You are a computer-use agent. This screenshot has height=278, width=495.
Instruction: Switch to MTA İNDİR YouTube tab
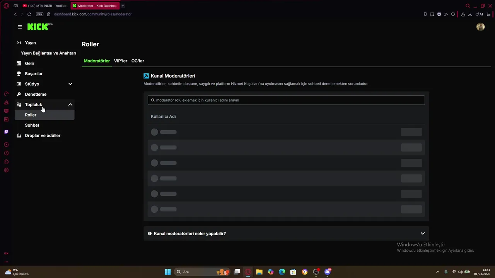tap(45, 6)
